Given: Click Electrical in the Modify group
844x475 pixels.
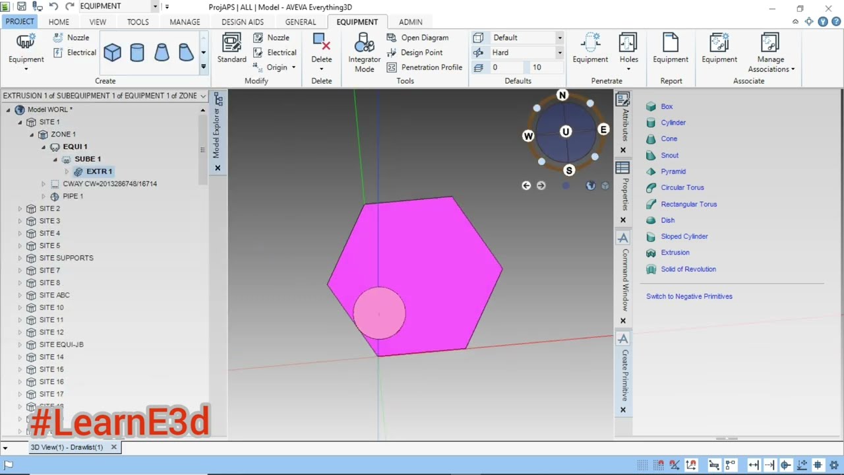Looking at the screenshot, I should click(x=274, y=53).
